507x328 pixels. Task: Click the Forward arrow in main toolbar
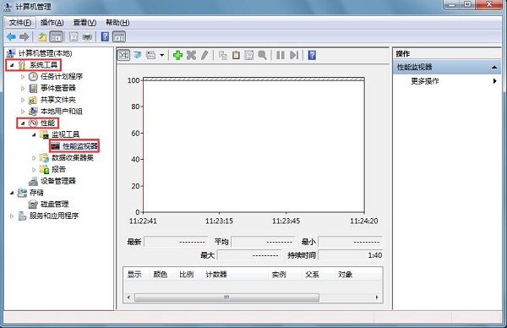tap(25, 37)
